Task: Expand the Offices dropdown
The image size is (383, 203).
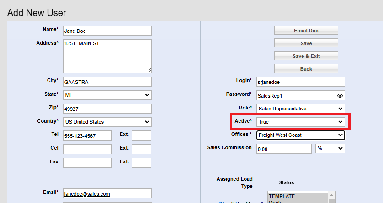Action: 300,135
